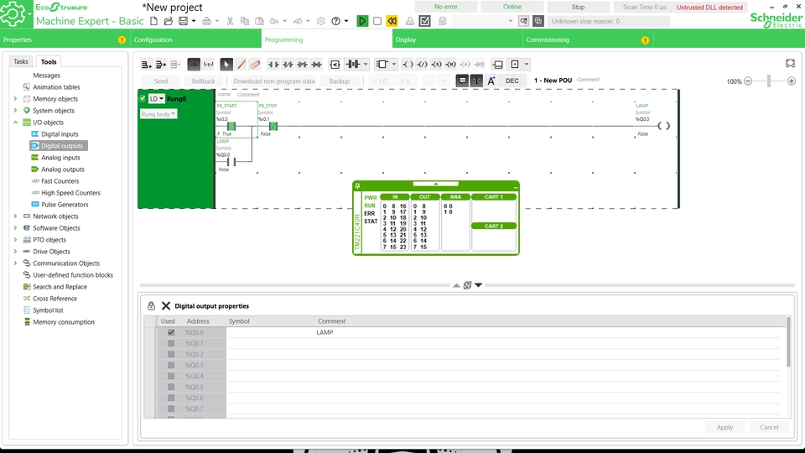Expand the Memory objects tree node
The height and width of the screenshot is (453, 805).
coord(15,99)
